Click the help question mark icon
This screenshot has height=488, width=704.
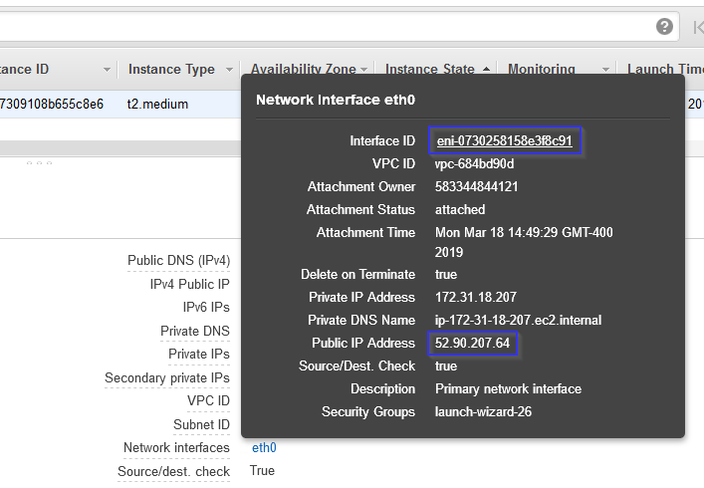(x=664, y=27)
